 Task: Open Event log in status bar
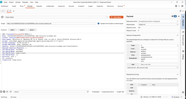[x=4, y=97]
